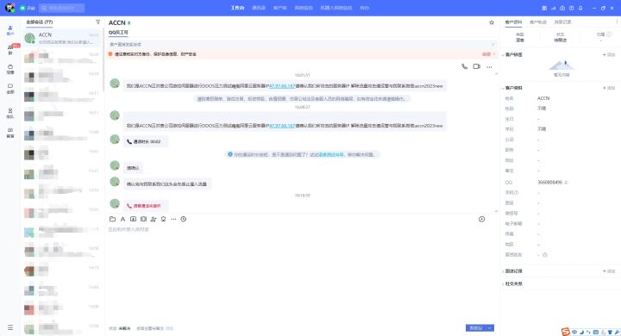
Task: Click the person-plus icon in the message toolbar
Action: coord(154,219)
